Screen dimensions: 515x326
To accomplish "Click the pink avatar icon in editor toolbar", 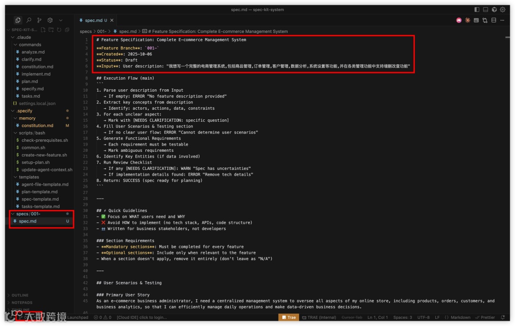I will pyautogui.click(x=459, y=21).
